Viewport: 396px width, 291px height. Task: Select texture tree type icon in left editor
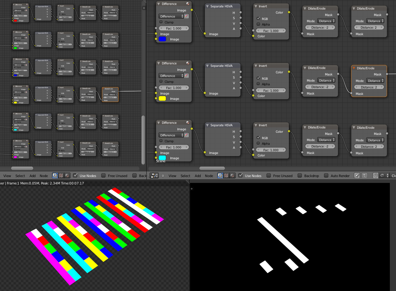[x=61, y=176]
